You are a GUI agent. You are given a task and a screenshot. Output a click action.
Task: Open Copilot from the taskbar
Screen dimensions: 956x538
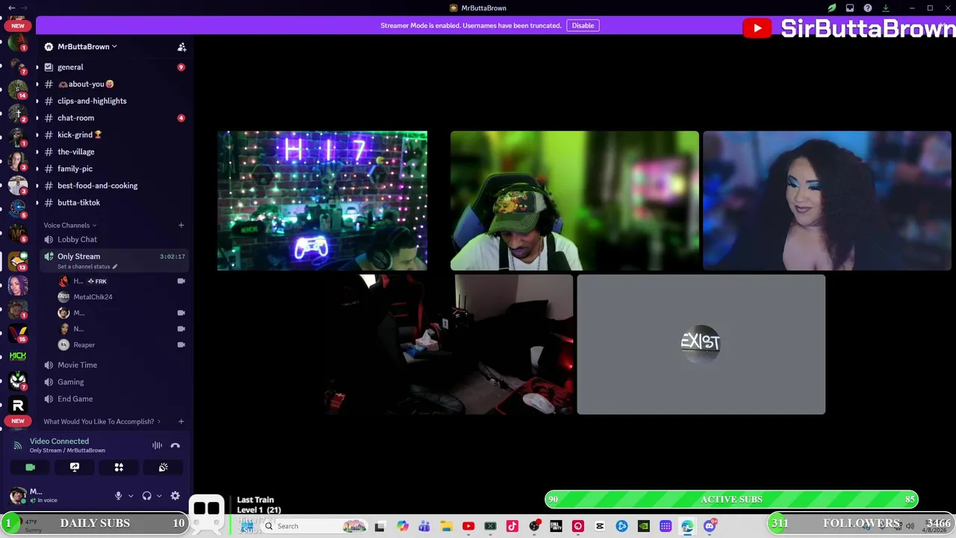click(403, 526)
